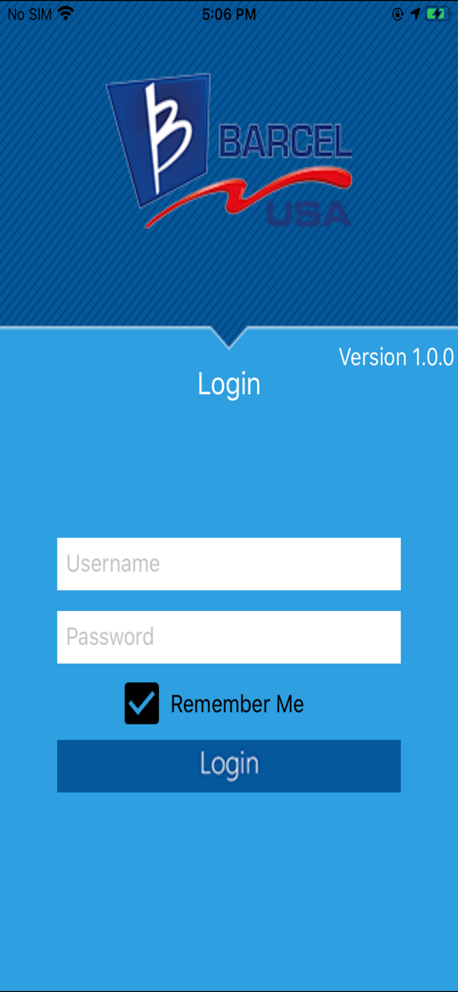Screen dimensions: 458x992
Task: Tap the location arrow status icon
Action: coord(415,14)
